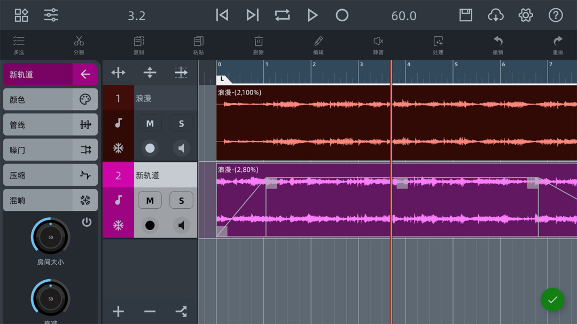Click the process (处理) effects icon

point(438,45)
